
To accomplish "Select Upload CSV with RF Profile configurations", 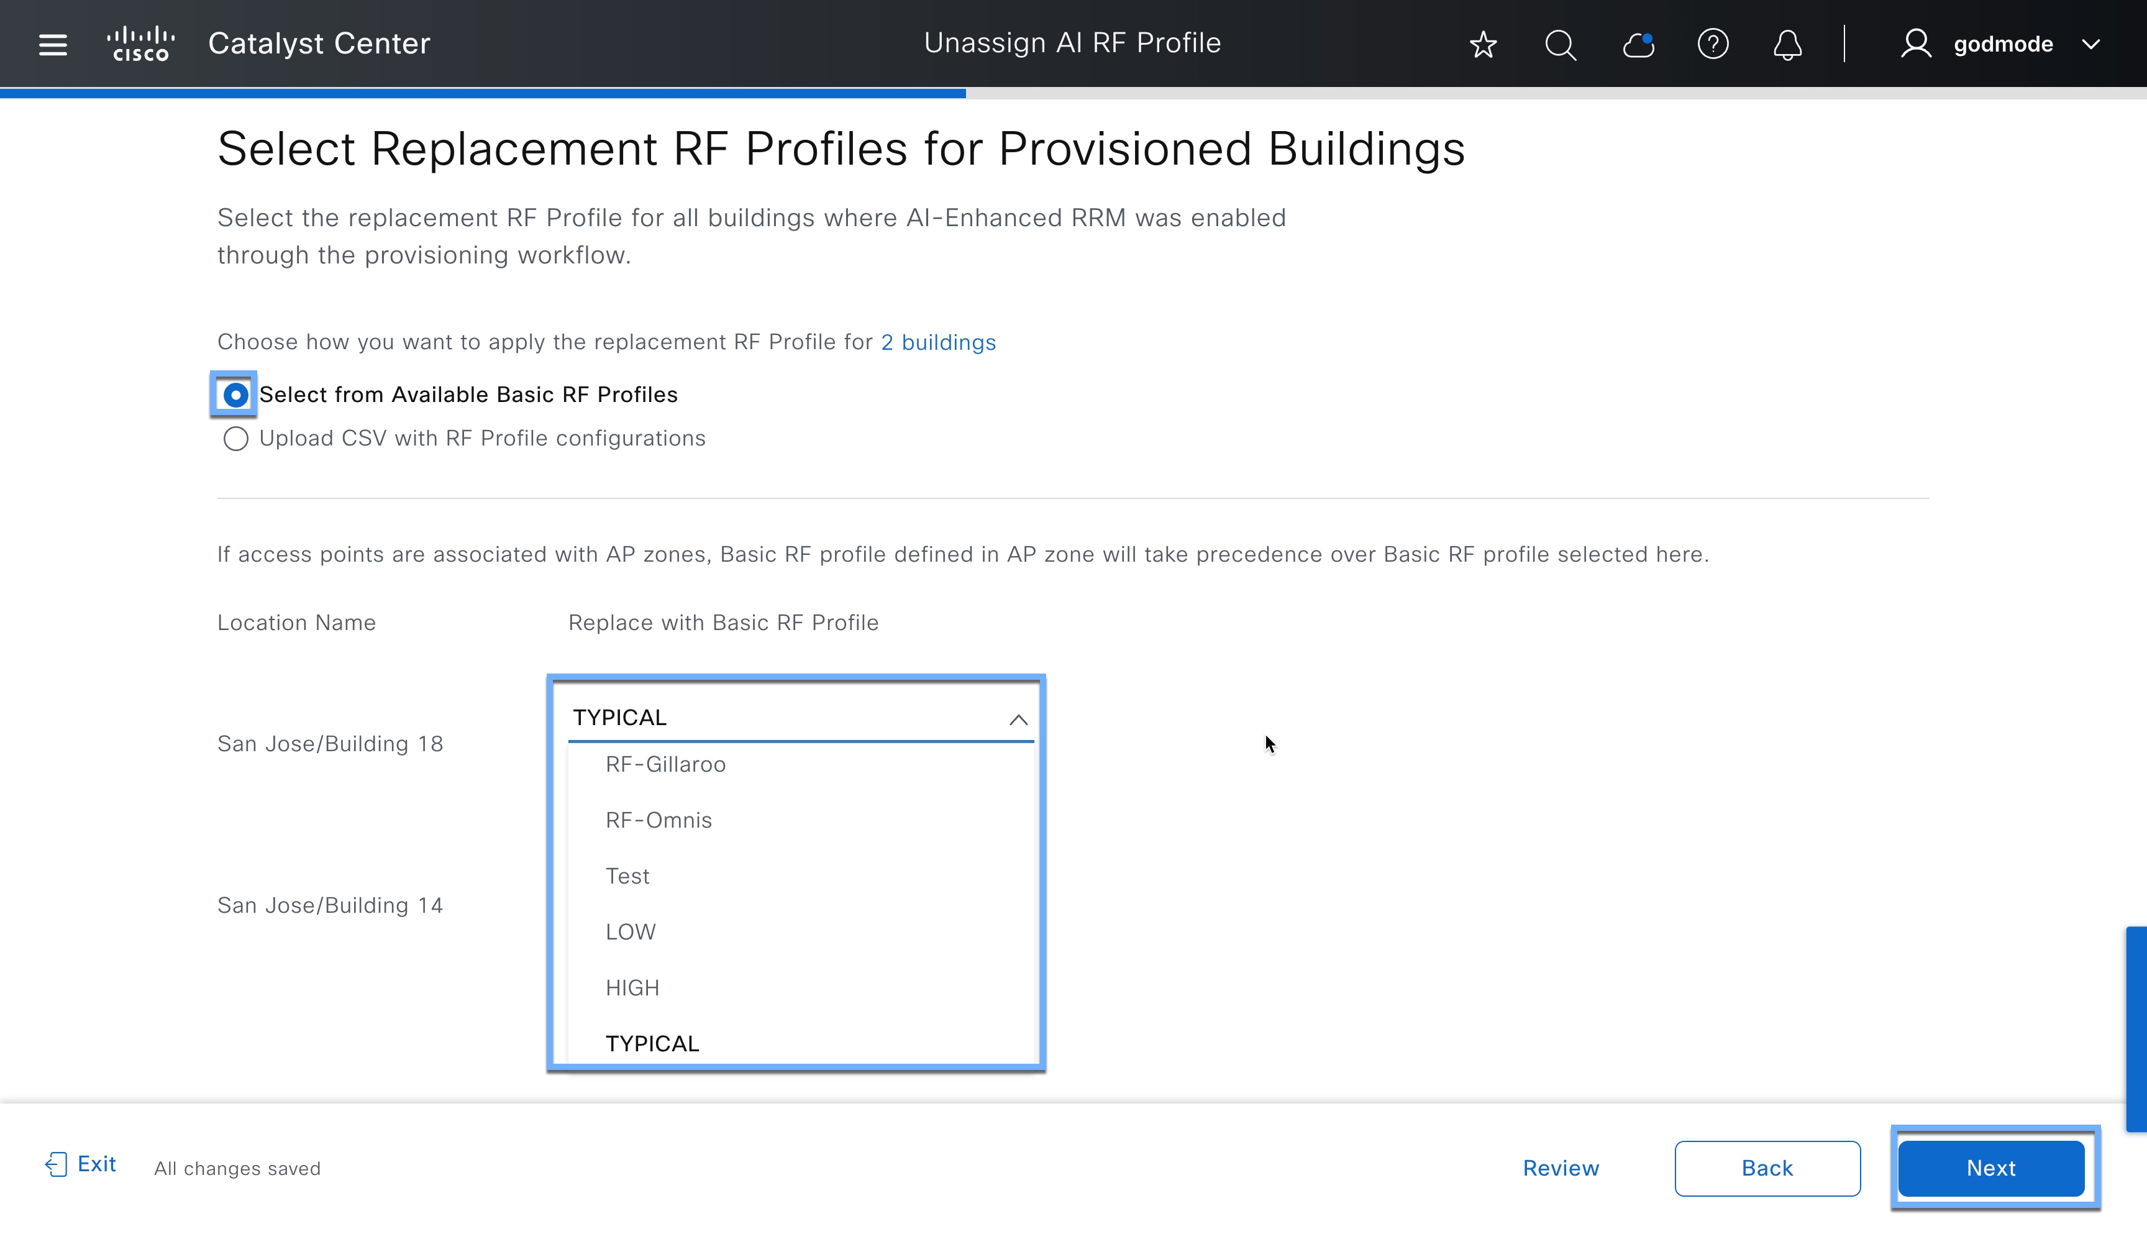I will click(x=235, y=439).
